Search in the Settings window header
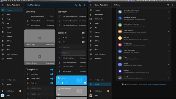 (x=168, y=5)
